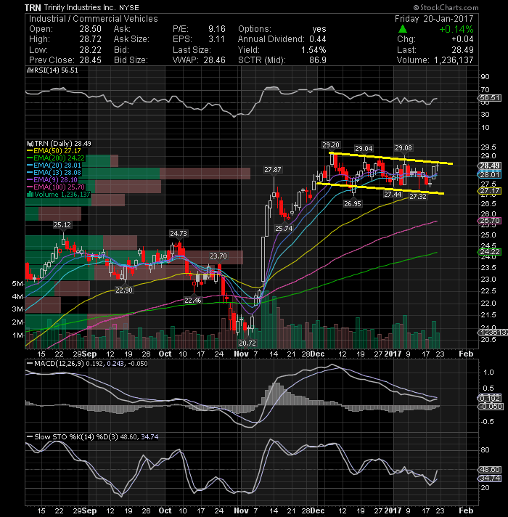Select the TRN ticker symbol in header

tap(33, 7)
